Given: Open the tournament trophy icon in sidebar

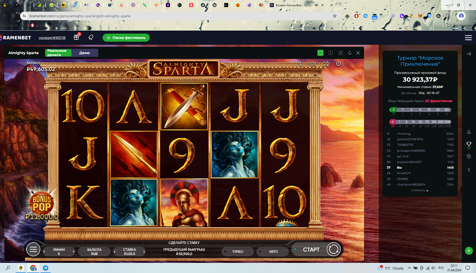Looking at the screenshot, I should (469, 144).
